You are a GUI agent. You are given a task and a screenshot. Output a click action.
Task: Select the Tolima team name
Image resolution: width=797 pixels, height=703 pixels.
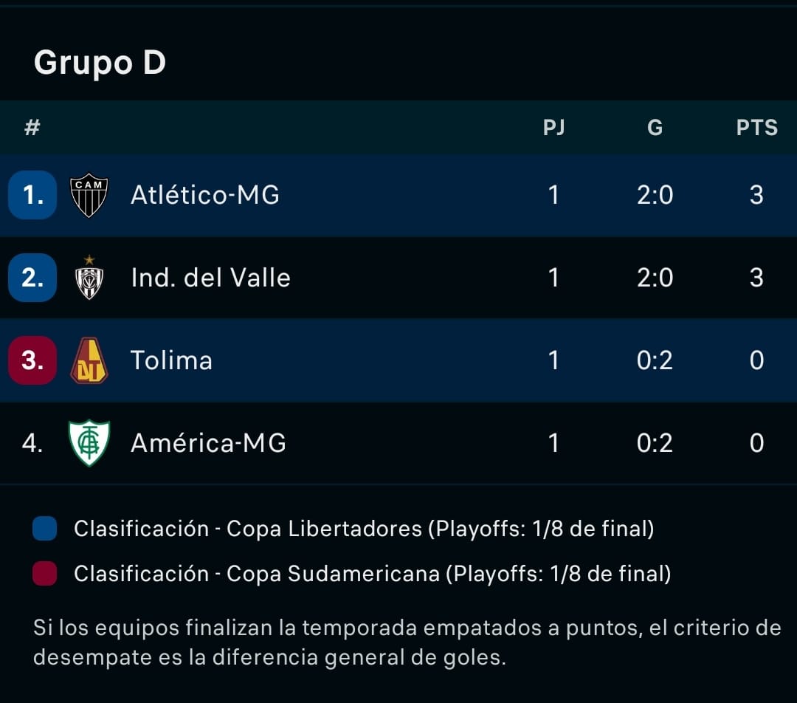click(x=171, y=361)
